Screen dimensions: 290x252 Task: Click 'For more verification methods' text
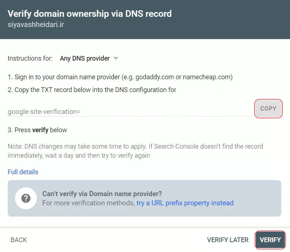tap(88, 203)
